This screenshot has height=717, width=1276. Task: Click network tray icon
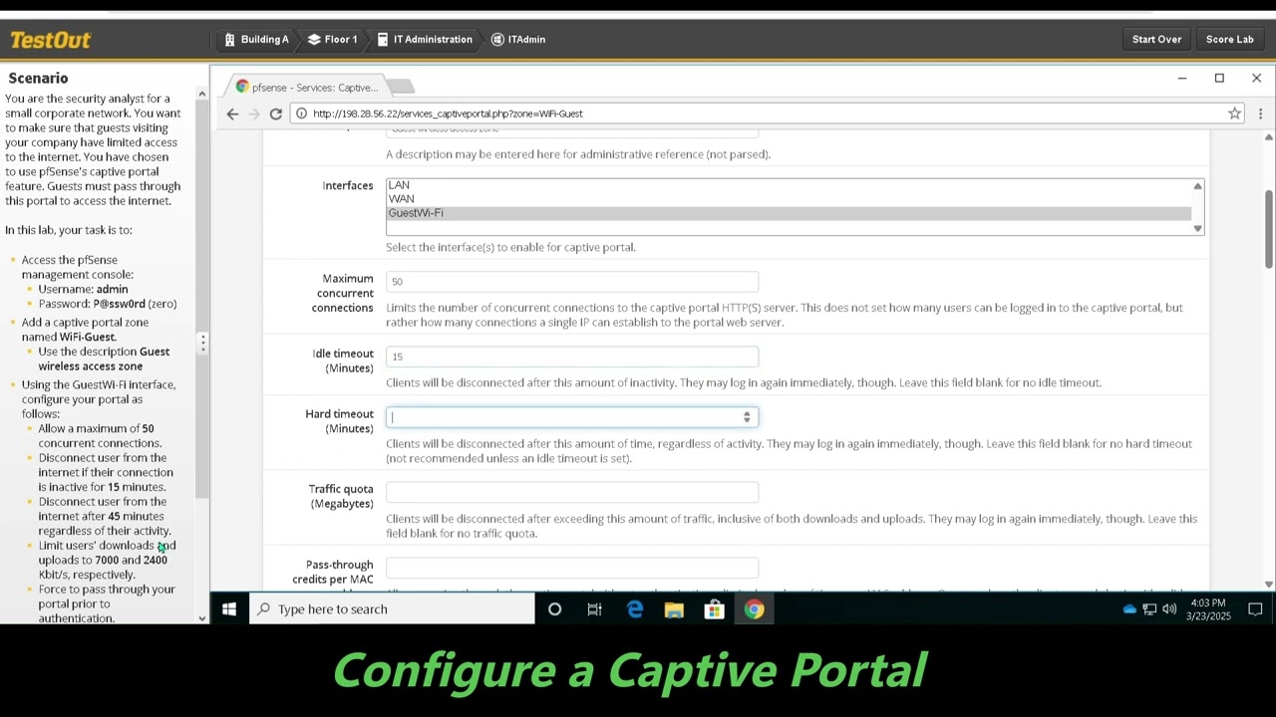pos(1149,609)
